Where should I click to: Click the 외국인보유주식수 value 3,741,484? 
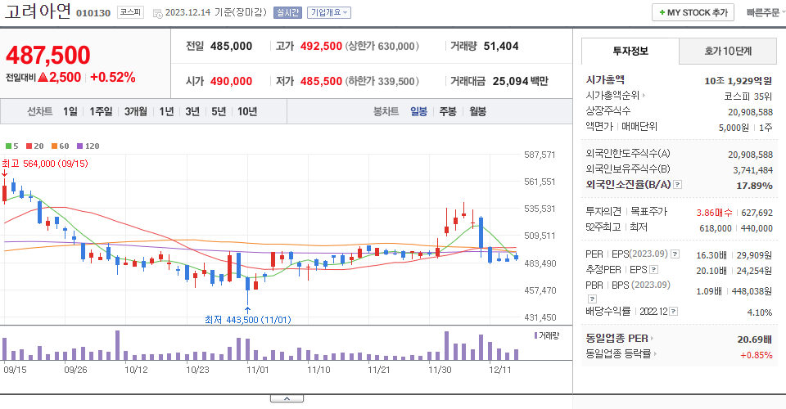pos(753,170)
